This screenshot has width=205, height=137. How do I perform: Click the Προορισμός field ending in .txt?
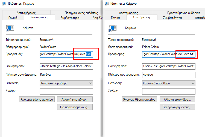(x=169, y=54)
